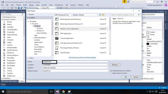Screen dimensions: 168x94
Task: Choose the RichTextBox control in Toolbox
Action: tap(11, 66)
